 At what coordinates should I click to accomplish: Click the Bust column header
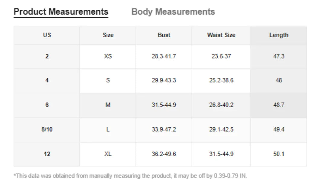click(x=164, y=35)
